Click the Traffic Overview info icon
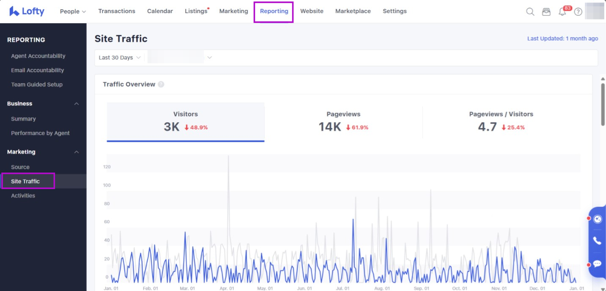 (x=161, y=85)
